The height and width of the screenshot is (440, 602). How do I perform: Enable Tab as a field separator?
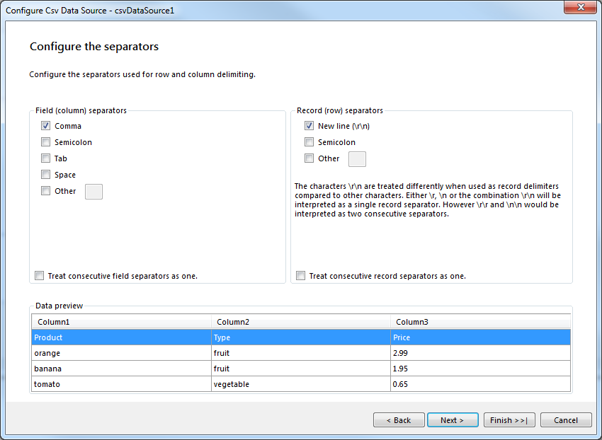tap(45, 158)
